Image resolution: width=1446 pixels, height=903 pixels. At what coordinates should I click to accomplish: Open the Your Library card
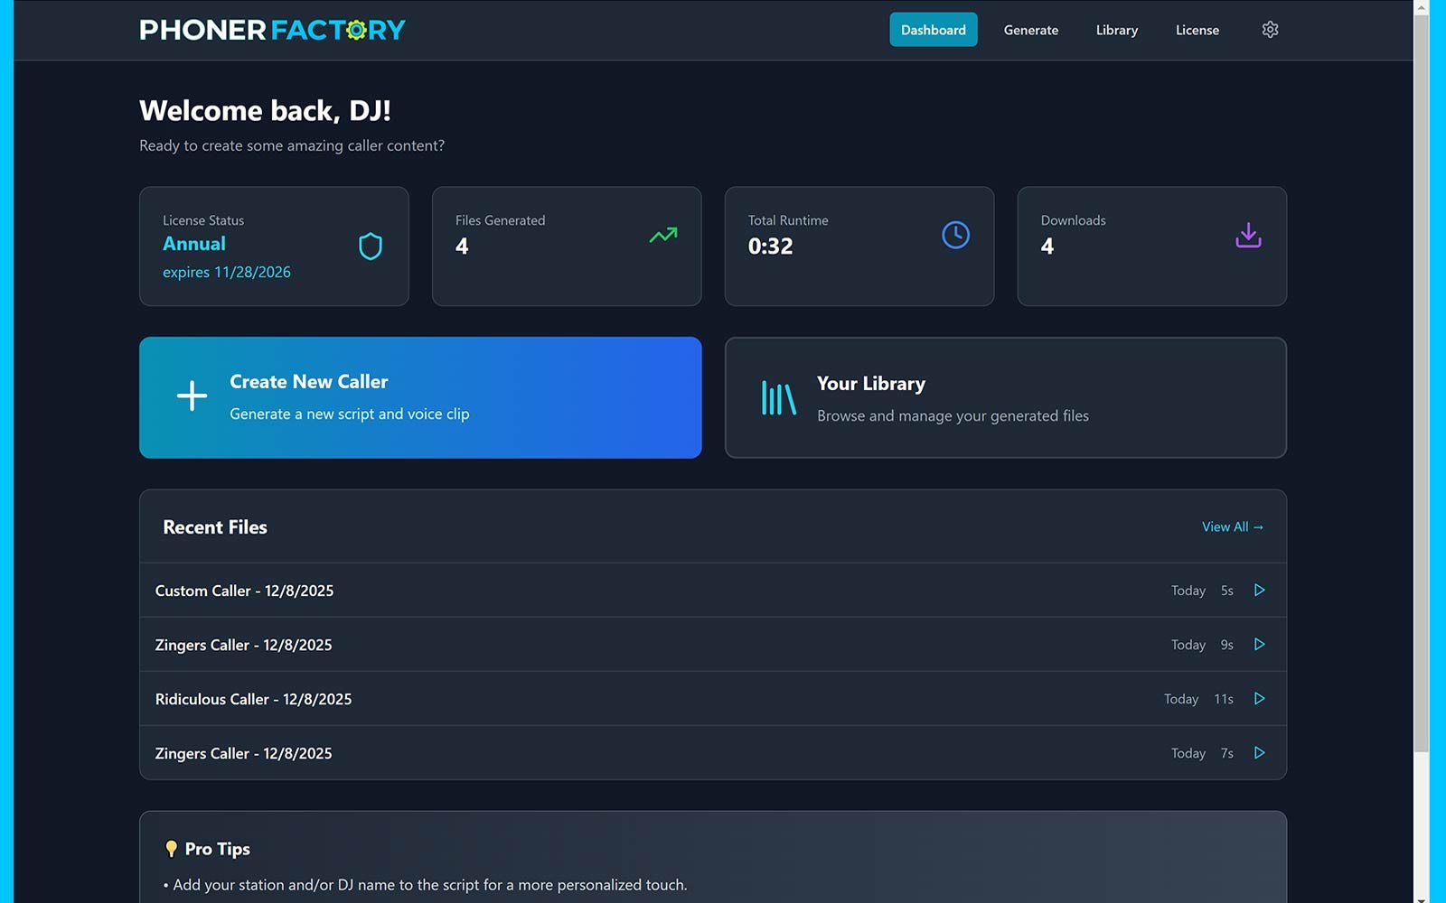click(1005, 398)
